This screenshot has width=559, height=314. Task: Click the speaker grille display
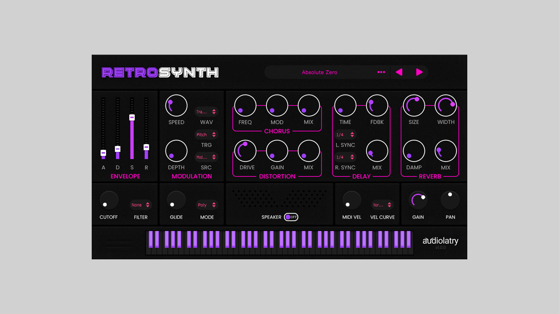279,198
